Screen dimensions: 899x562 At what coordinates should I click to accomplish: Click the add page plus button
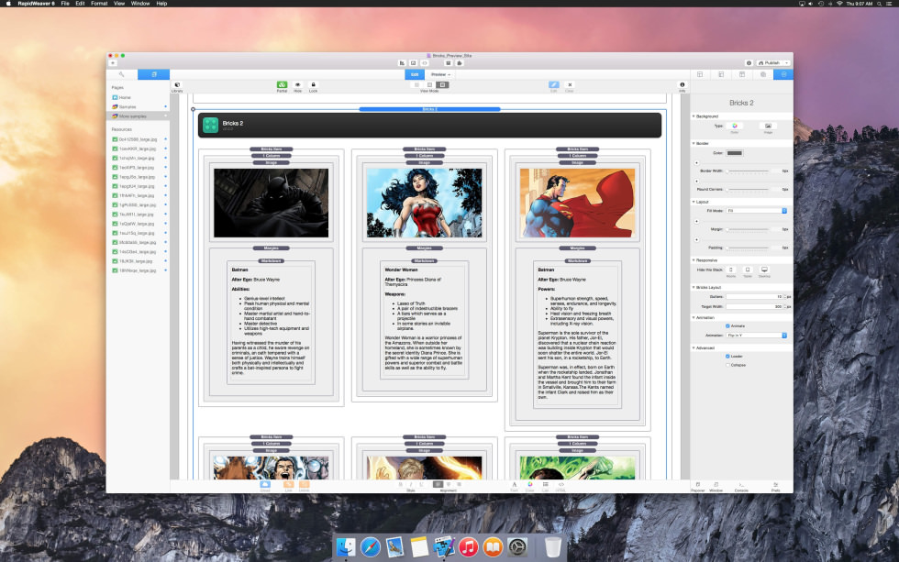113,63
